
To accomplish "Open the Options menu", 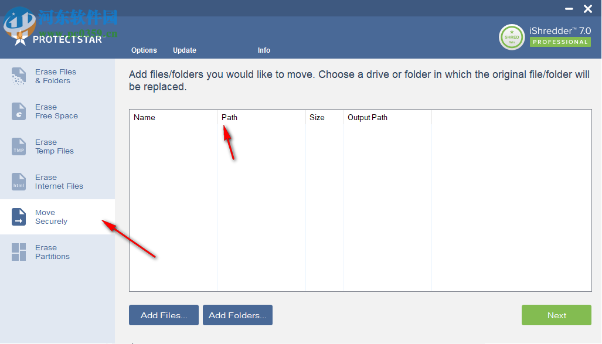I will [144, 50].
